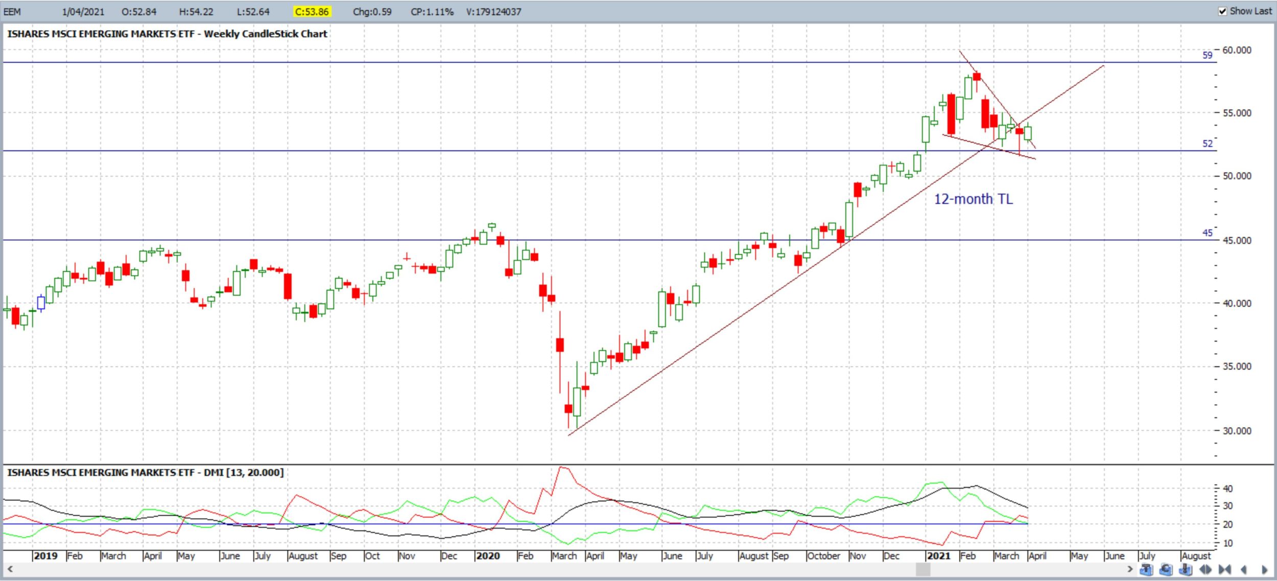Click the EEM ticker symbol
The image size is (1277, 581).
[12, 12]
